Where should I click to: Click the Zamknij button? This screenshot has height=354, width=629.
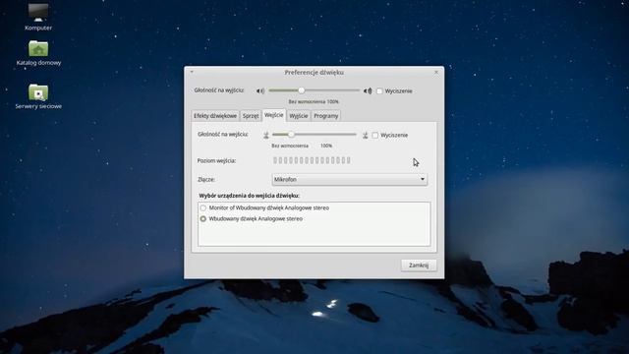[x=419, y=265]
